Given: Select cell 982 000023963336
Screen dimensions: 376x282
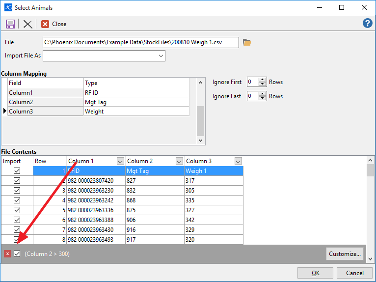Looking at the screenshot, I should pos(96,210).
